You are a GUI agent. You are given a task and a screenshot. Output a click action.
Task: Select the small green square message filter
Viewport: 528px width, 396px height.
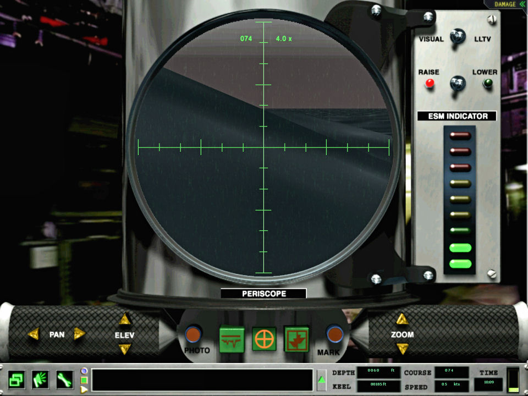[x=84, y=380]
